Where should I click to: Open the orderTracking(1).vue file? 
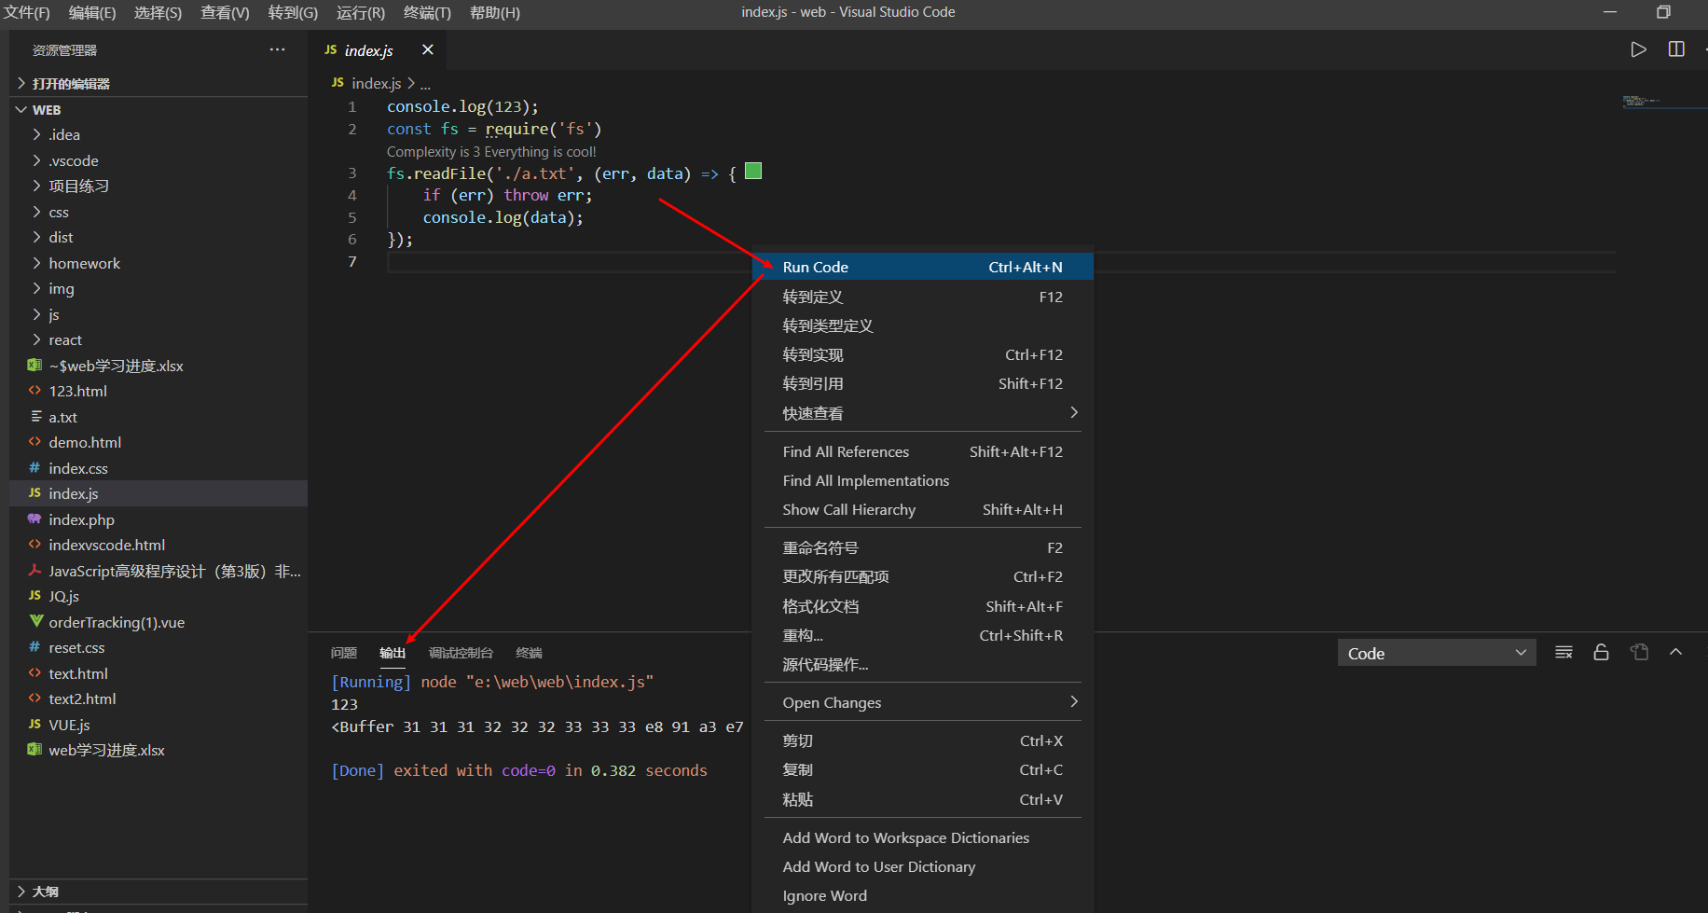pos(116,621)
